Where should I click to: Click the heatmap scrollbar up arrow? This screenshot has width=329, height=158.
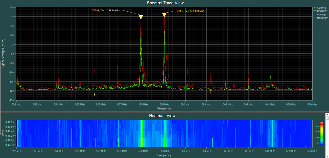click(x=327, y=114)
